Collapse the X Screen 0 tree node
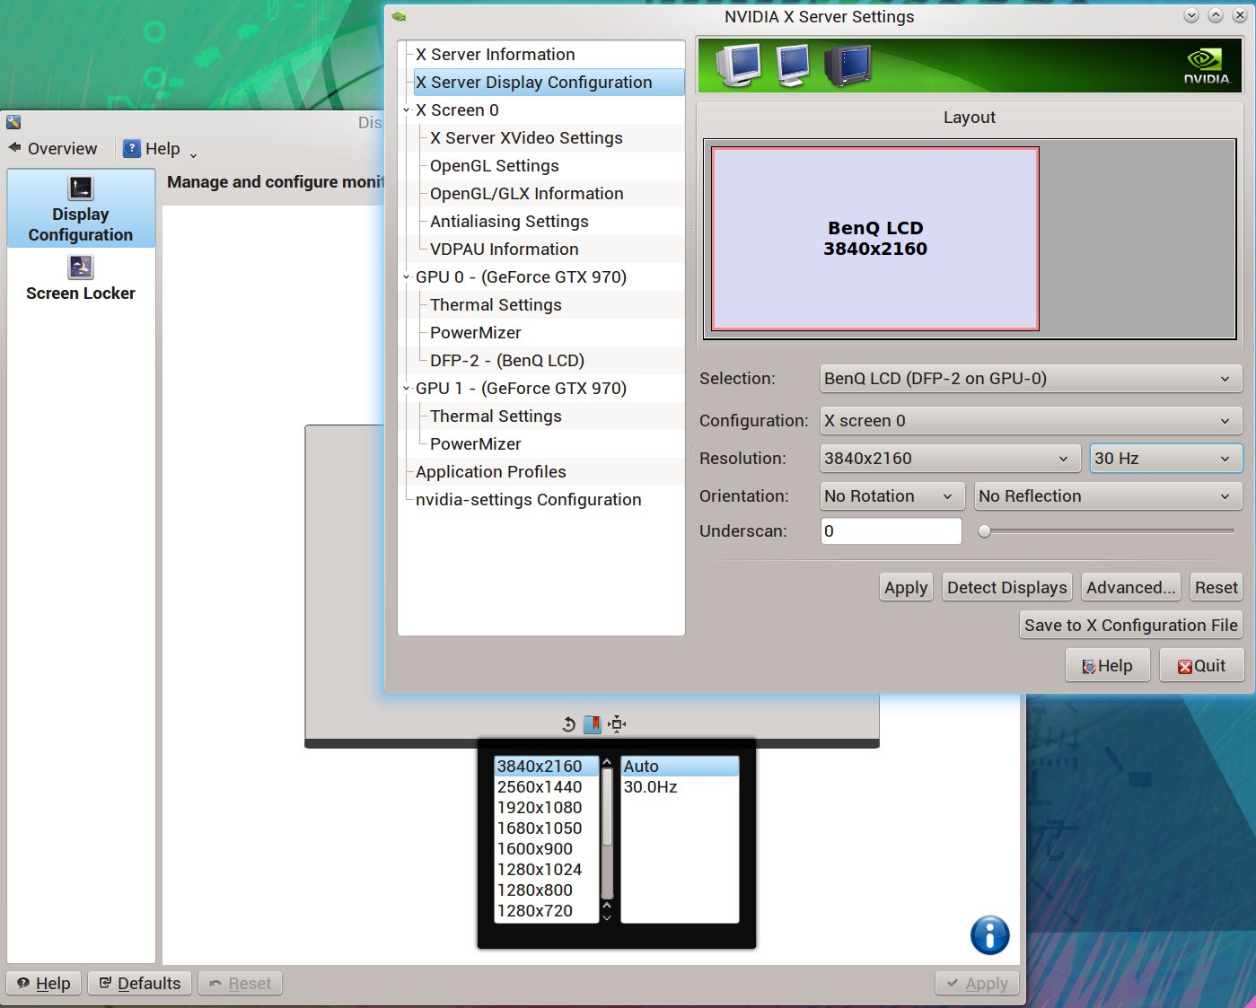 point(407,110)
